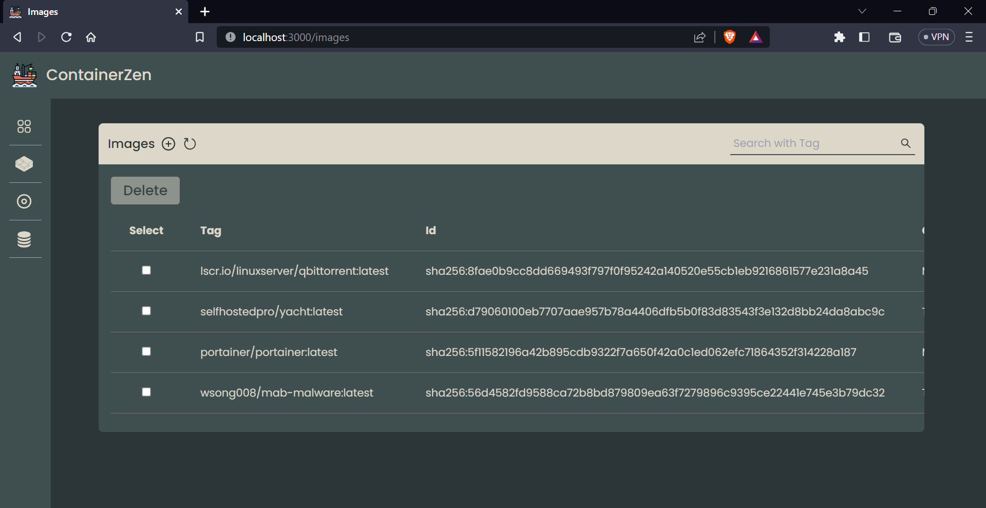Click the sha256:56d4582fd958 id cell
Viewport: 986px width, 508px height.
[x=655, y=392]
